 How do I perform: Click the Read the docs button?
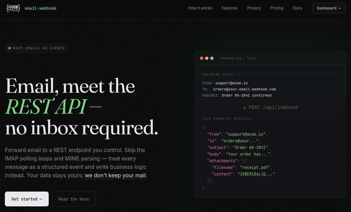pyautogui.click(x=74, y=199)
